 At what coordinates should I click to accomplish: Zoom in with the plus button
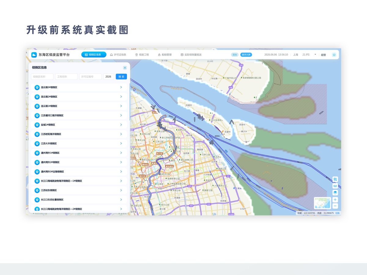click(335, 200)
